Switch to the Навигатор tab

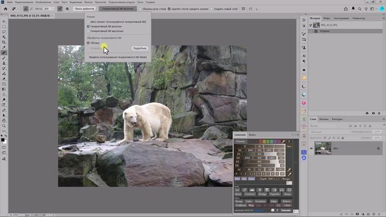pyautogui.click(x=359, y=18)
